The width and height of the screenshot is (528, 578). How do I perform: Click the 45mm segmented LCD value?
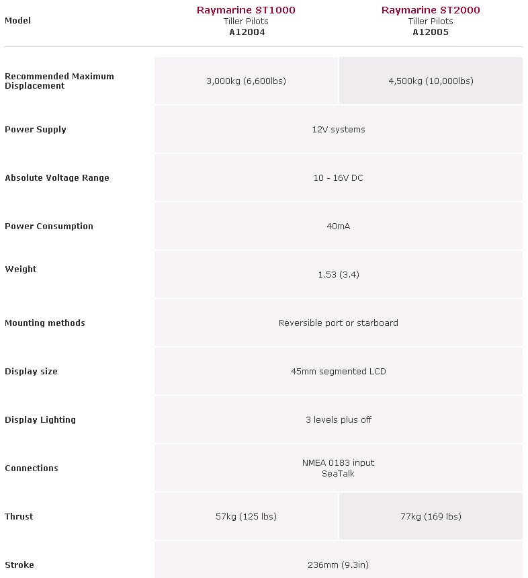(339, 372)
